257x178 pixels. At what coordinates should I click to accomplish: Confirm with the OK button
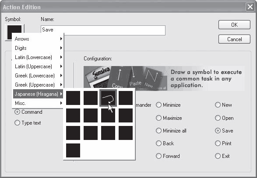(234, 25)
